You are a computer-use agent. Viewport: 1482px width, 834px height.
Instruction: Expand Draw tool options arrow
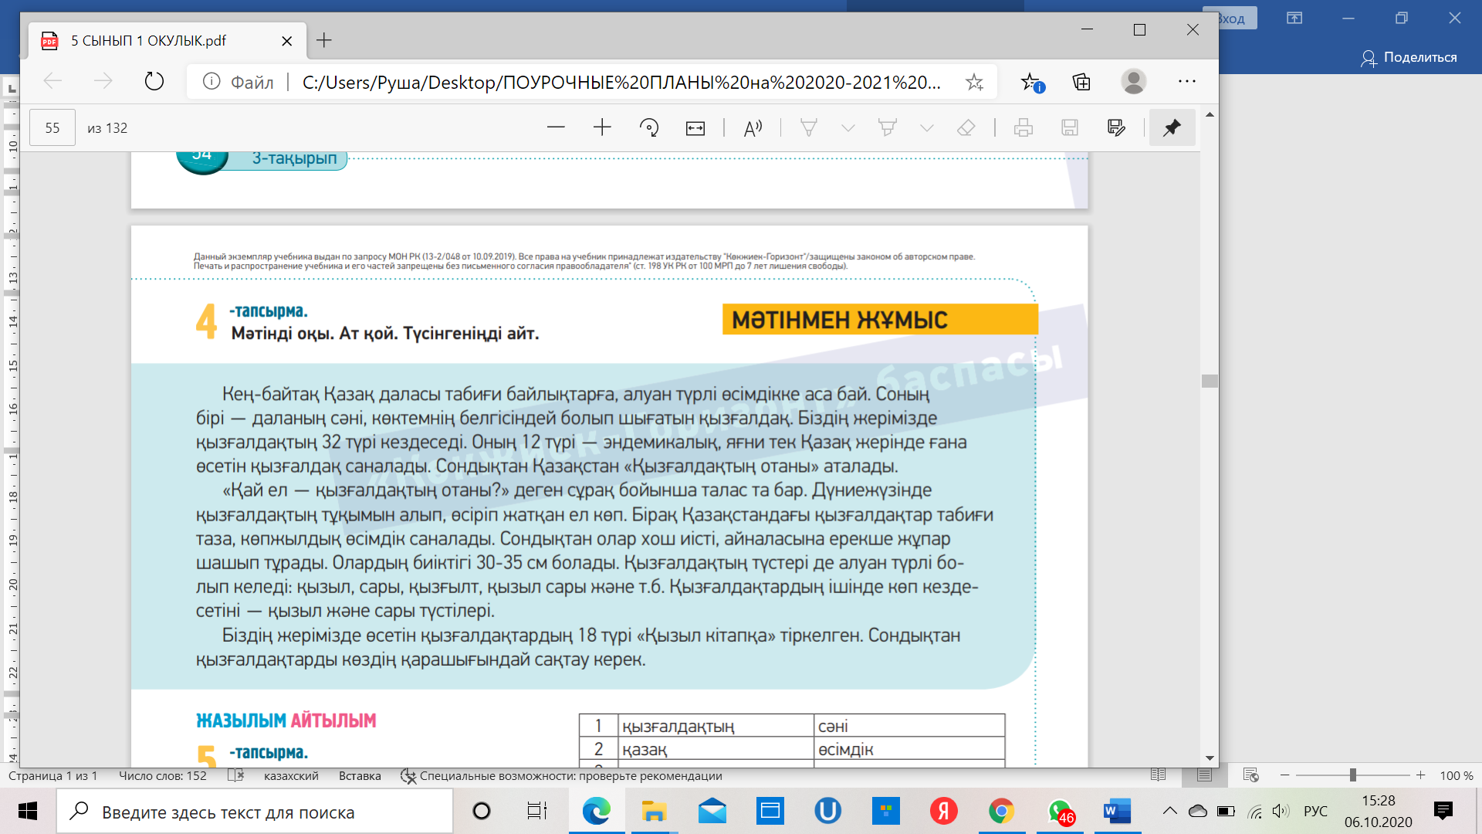(x=848, y=128)
